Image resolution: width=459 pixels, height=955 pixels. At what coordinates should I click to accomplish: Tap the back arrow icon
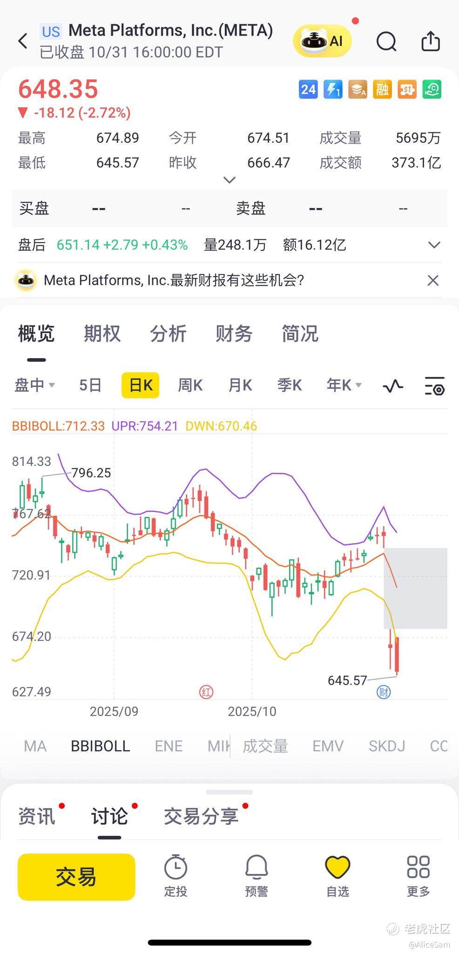tap(23, 41)
